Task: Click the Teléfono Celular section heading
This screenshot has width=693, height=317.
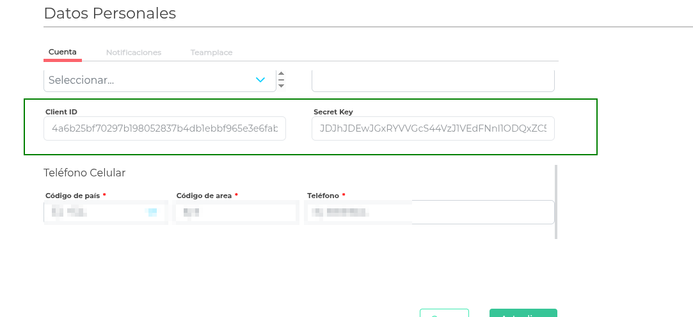Action: pyautogui.click(x=84, y=173)
